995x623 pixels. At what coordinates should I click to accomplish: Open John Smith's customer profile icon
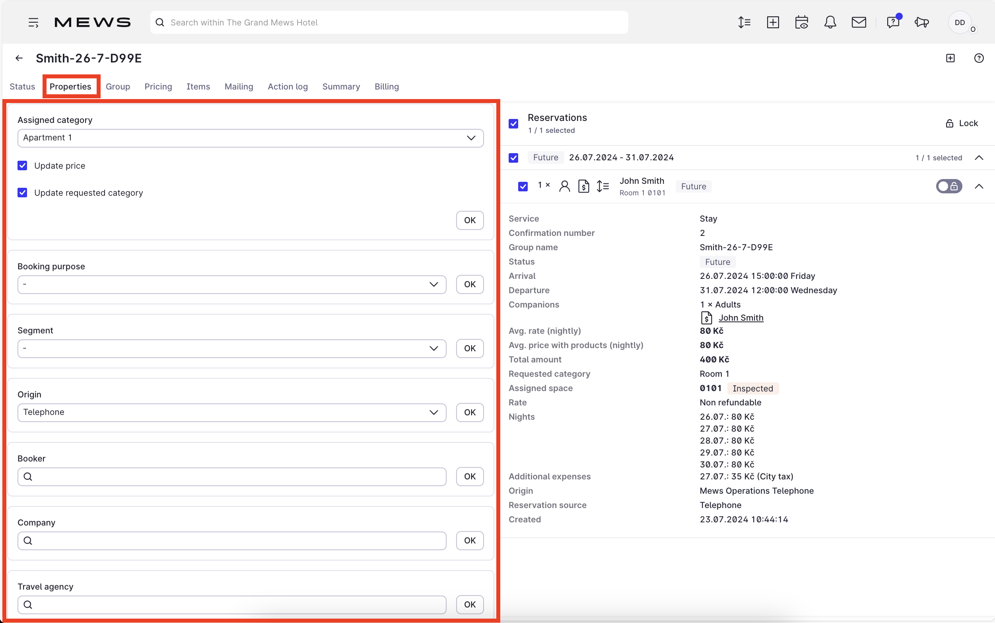(564, 186)
